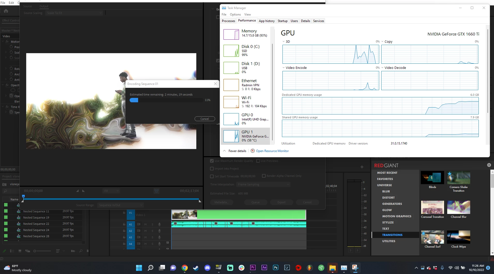Open After Effects from the taskbar

pos(264,268)
